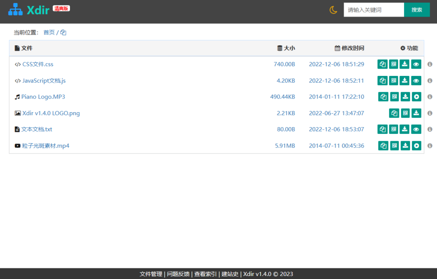Select the 2022-06-27 13:47:07 date cell
The height and width of the screenshot is (279, 437).
(x=336, y=113)
